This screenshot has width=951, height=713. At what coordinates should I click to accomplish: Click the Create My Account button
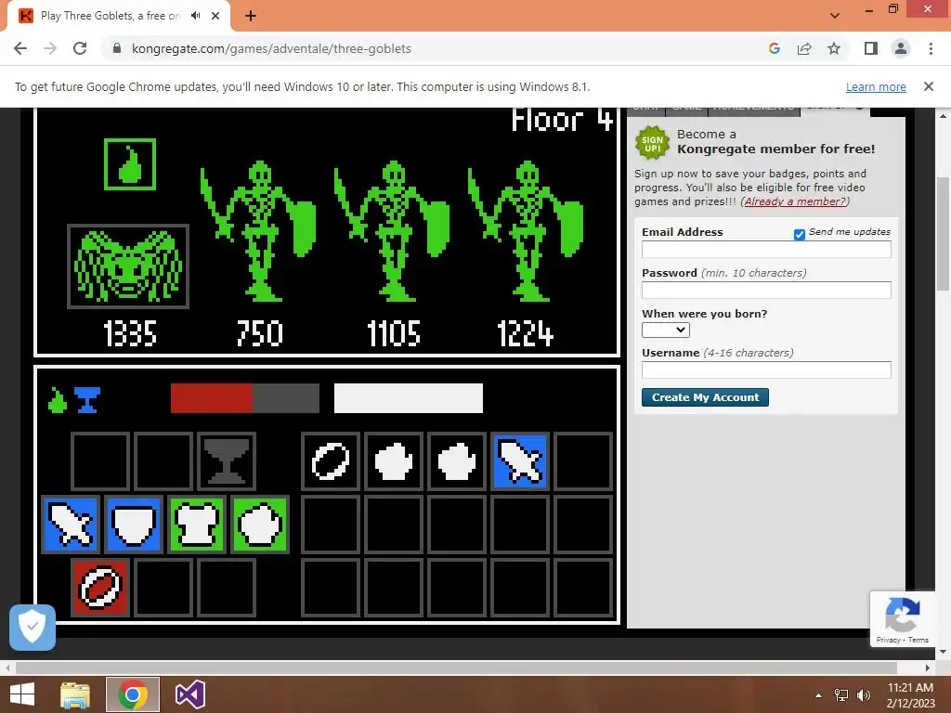coord(705,397)
